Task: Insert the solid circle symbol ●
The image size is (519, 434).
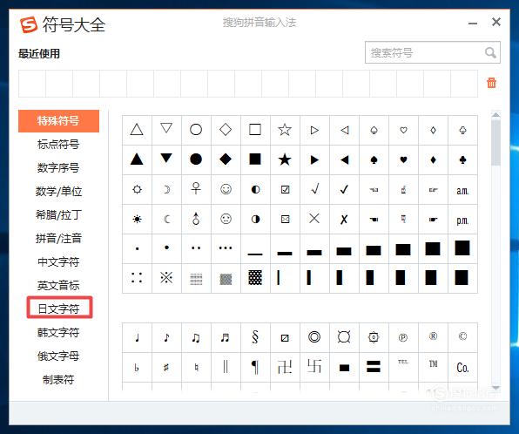Action: [196, 159]
